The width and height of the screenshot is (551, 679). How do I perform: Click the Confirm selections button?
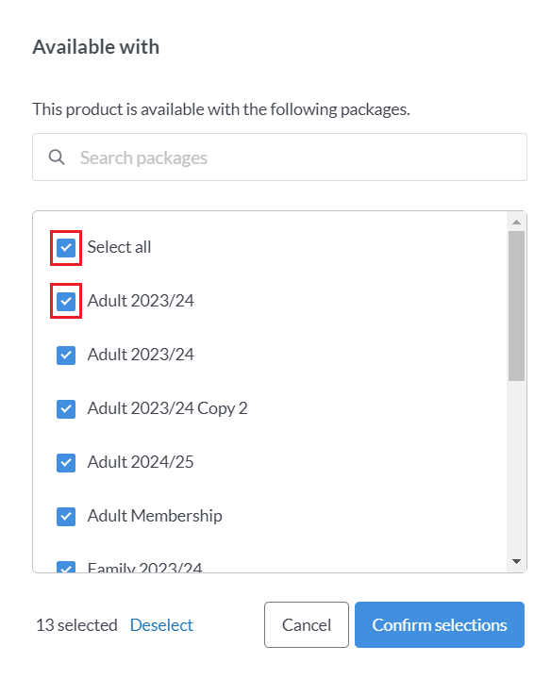pyautogui.click(x=440, y=624)
